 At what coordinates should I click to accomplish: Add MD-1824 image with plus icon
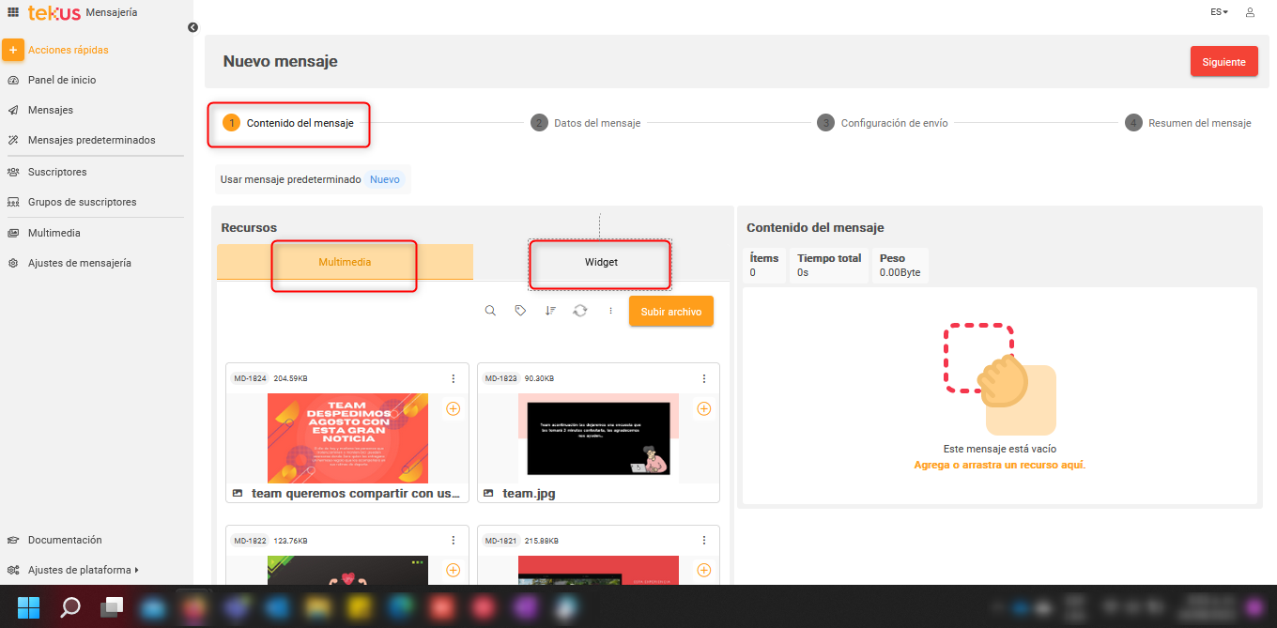tap(453, 408)
